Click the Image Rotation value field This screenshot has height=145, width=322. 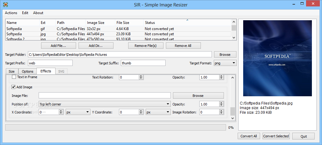click(209, 112)
